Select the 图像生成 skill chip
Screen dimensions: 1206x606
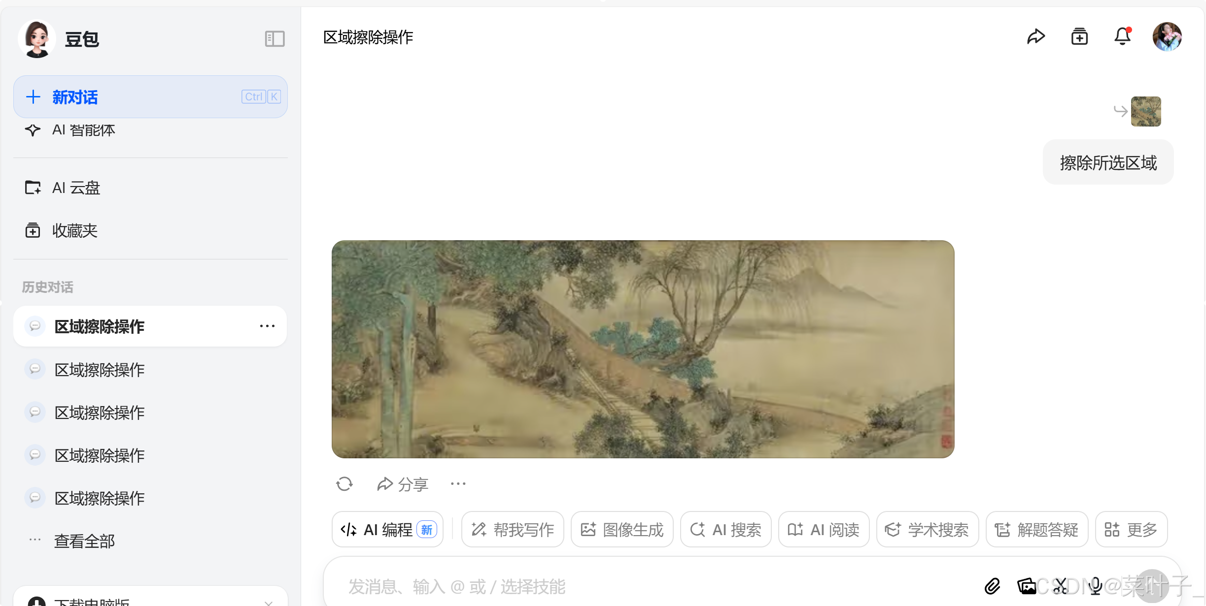pyautogui.click(x=622, y=530)
